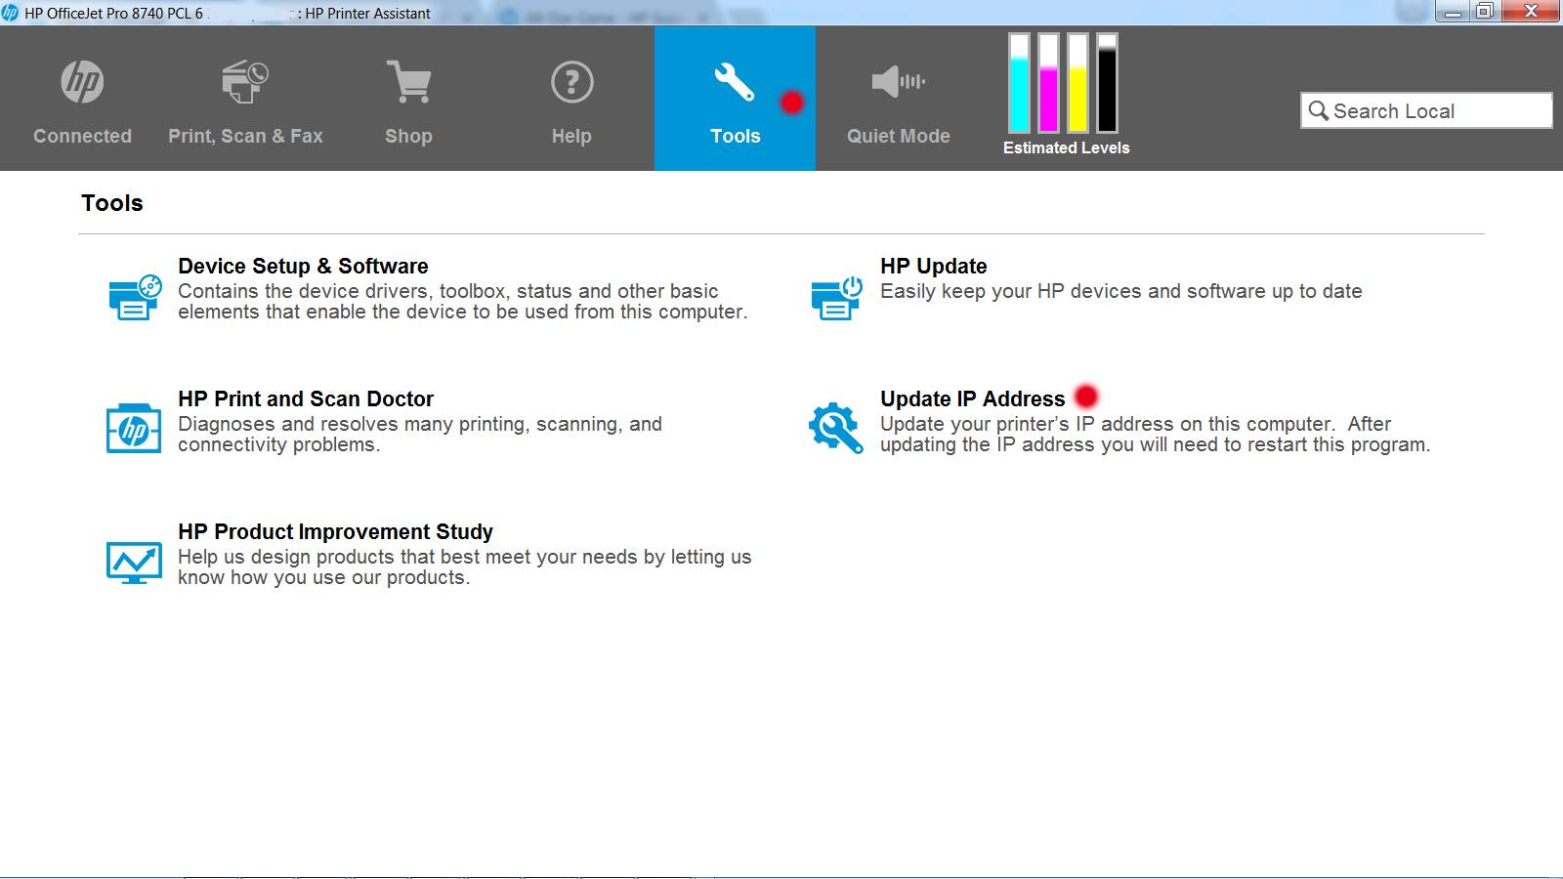
Task: Click the Estimated Levels label
Action: (x=1066, y=147)
